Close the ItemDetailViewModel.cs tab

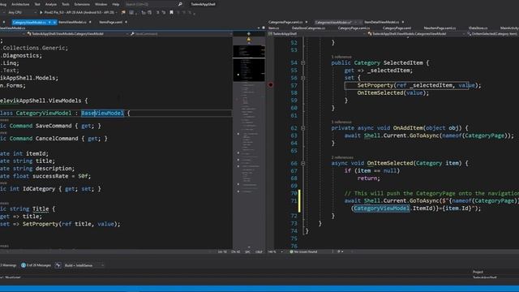click(403, 22)
